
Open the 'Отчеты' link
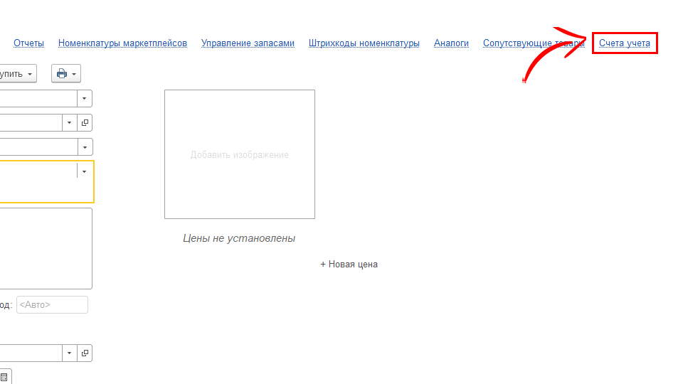[28, 43]
